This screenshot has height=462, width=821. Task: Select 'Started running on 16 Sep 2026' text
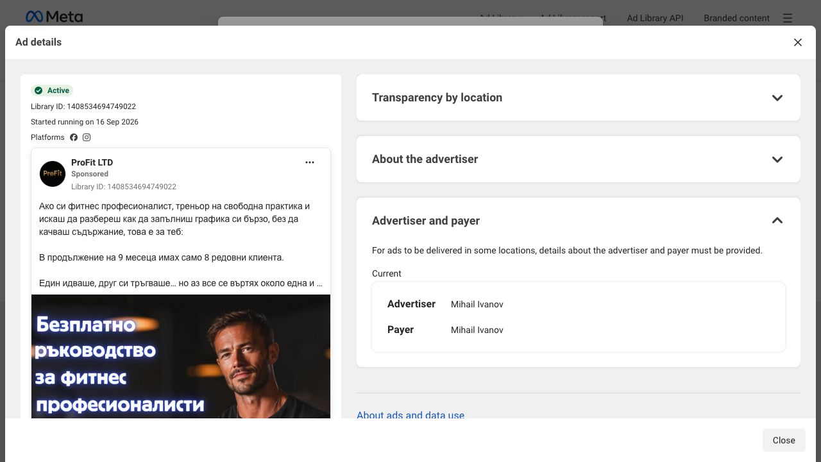coord(85,122)
